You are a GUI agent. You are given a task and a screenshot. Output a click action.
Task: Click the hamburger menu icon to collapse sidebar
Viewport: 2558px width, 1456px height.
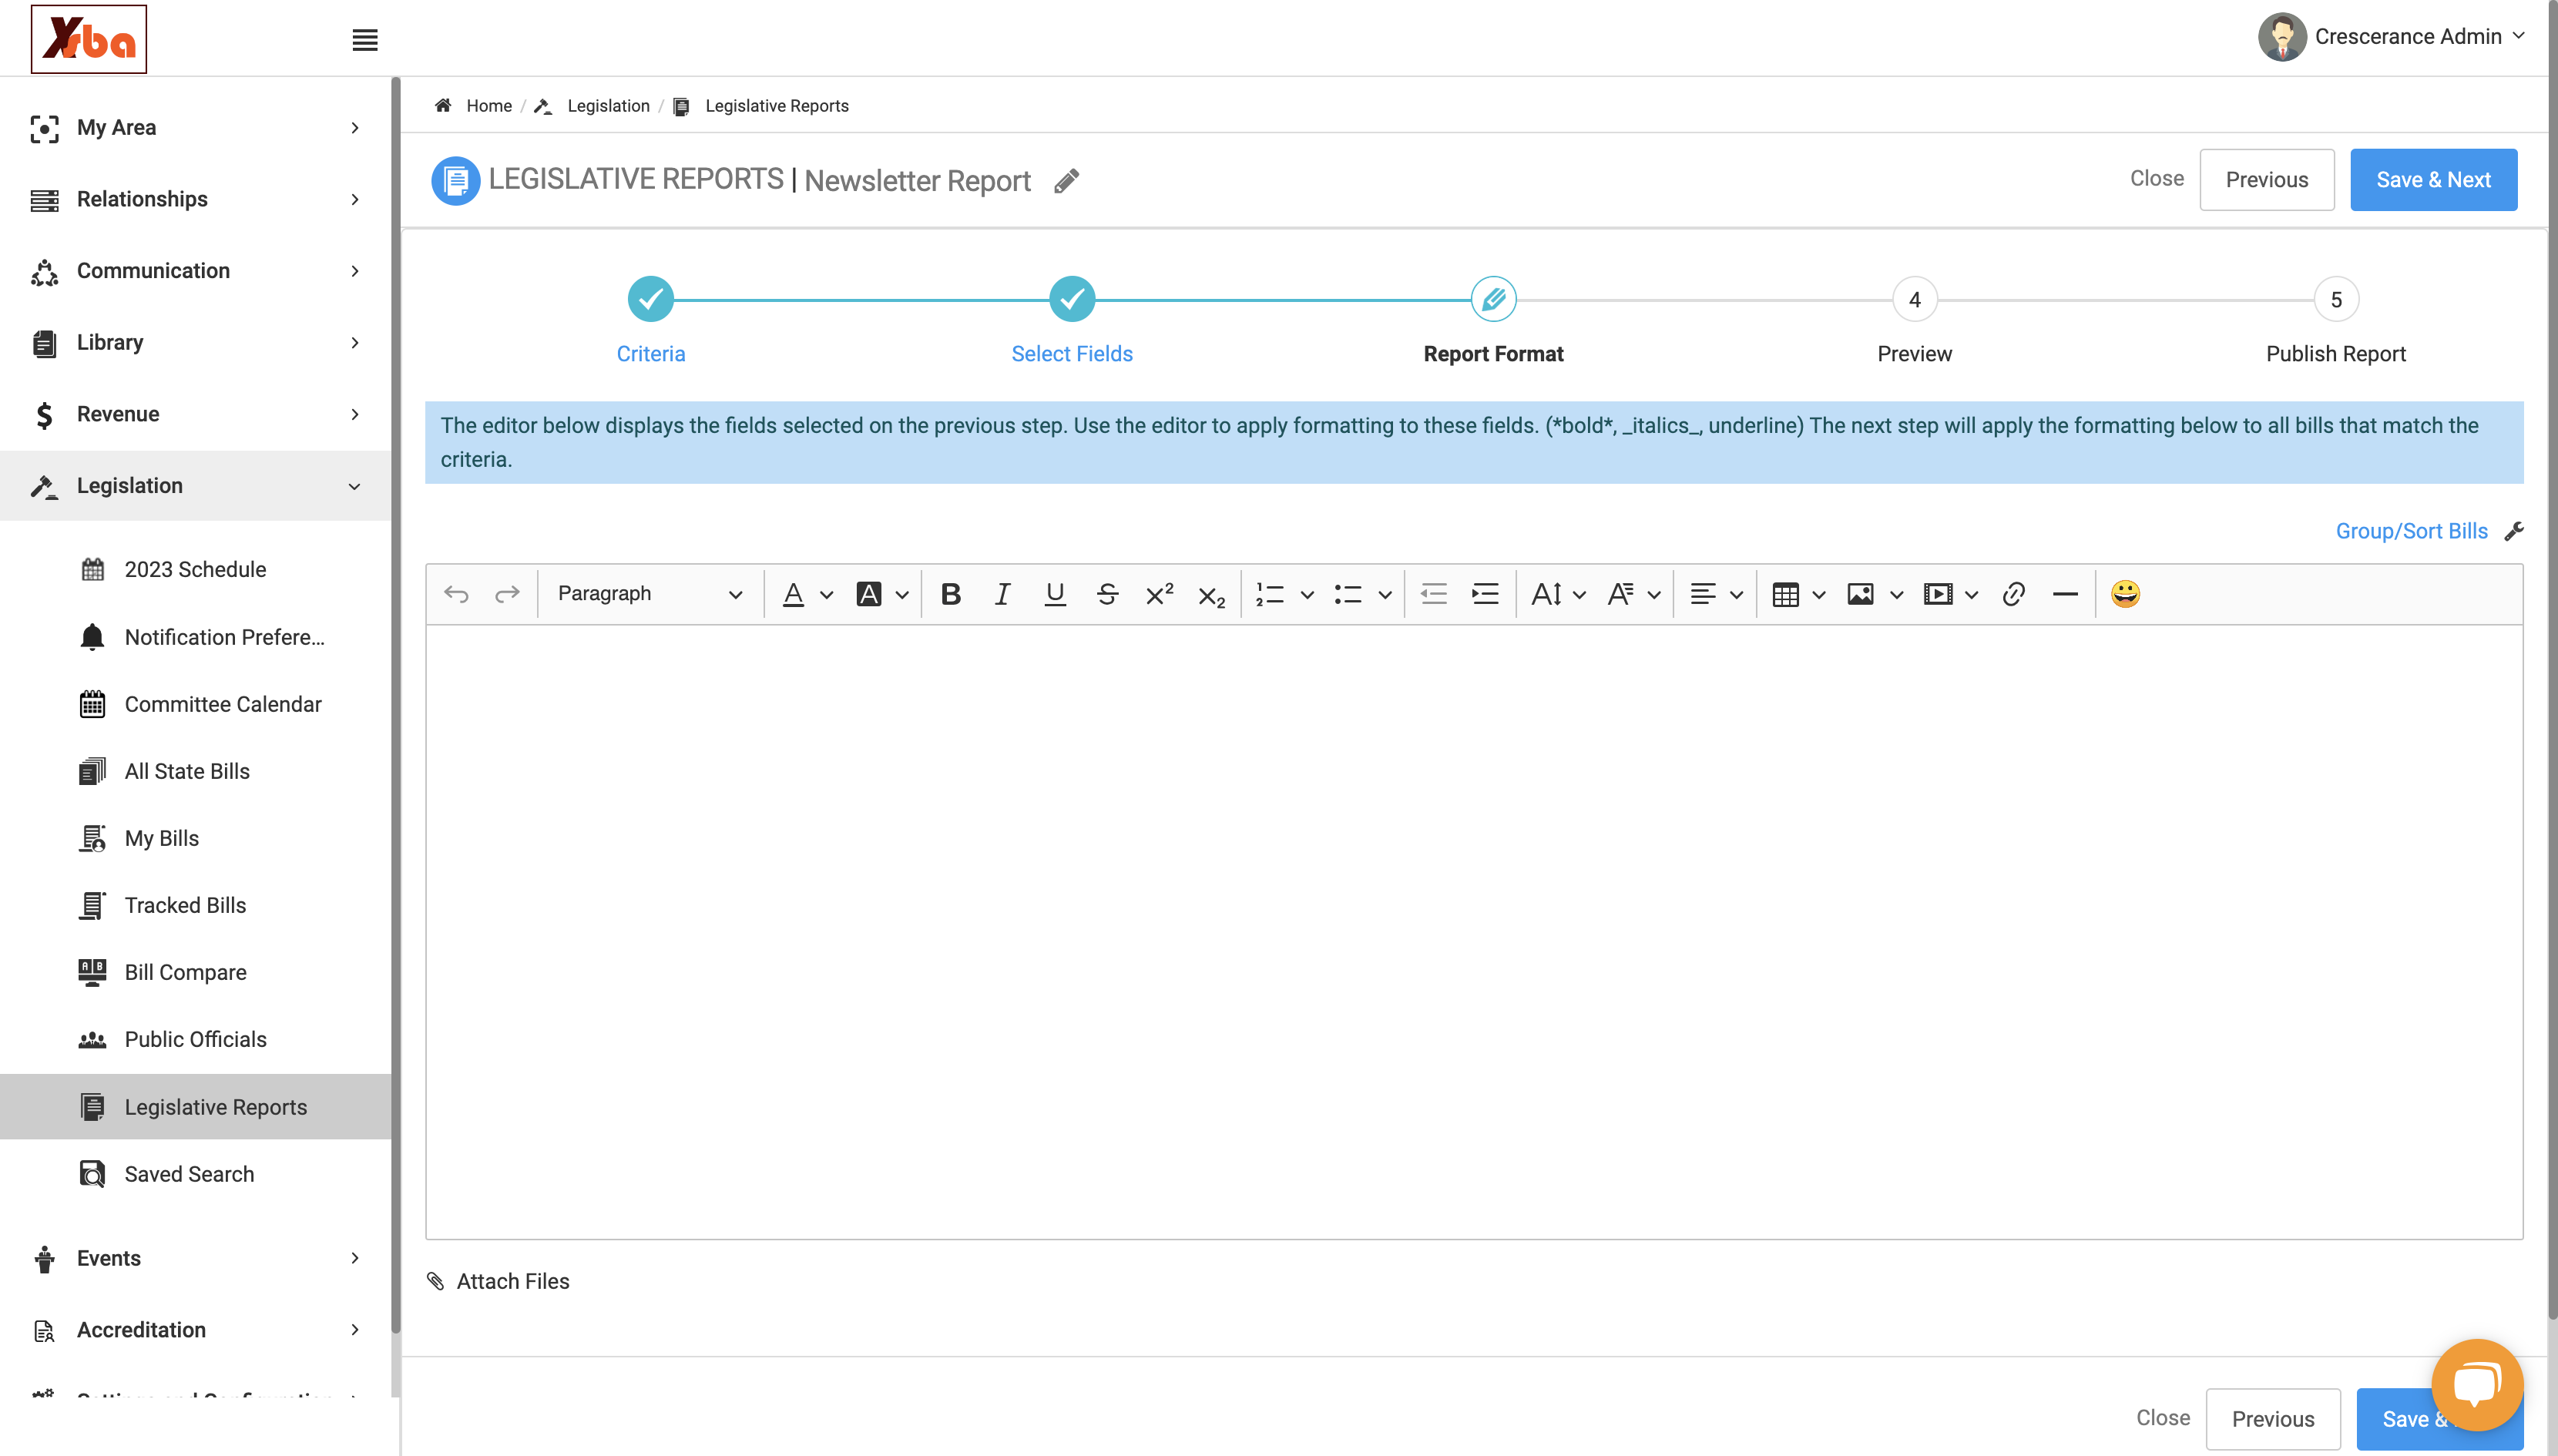(x=365, y=40)
